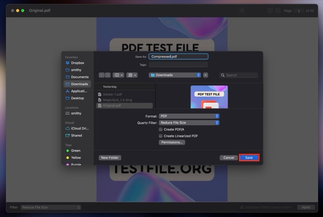Select smithy folder in Favorites

click(77, 70)
